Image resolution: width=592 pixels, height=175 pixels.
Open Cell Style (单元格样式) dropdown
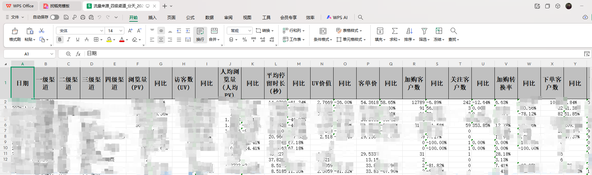[351, 40]
